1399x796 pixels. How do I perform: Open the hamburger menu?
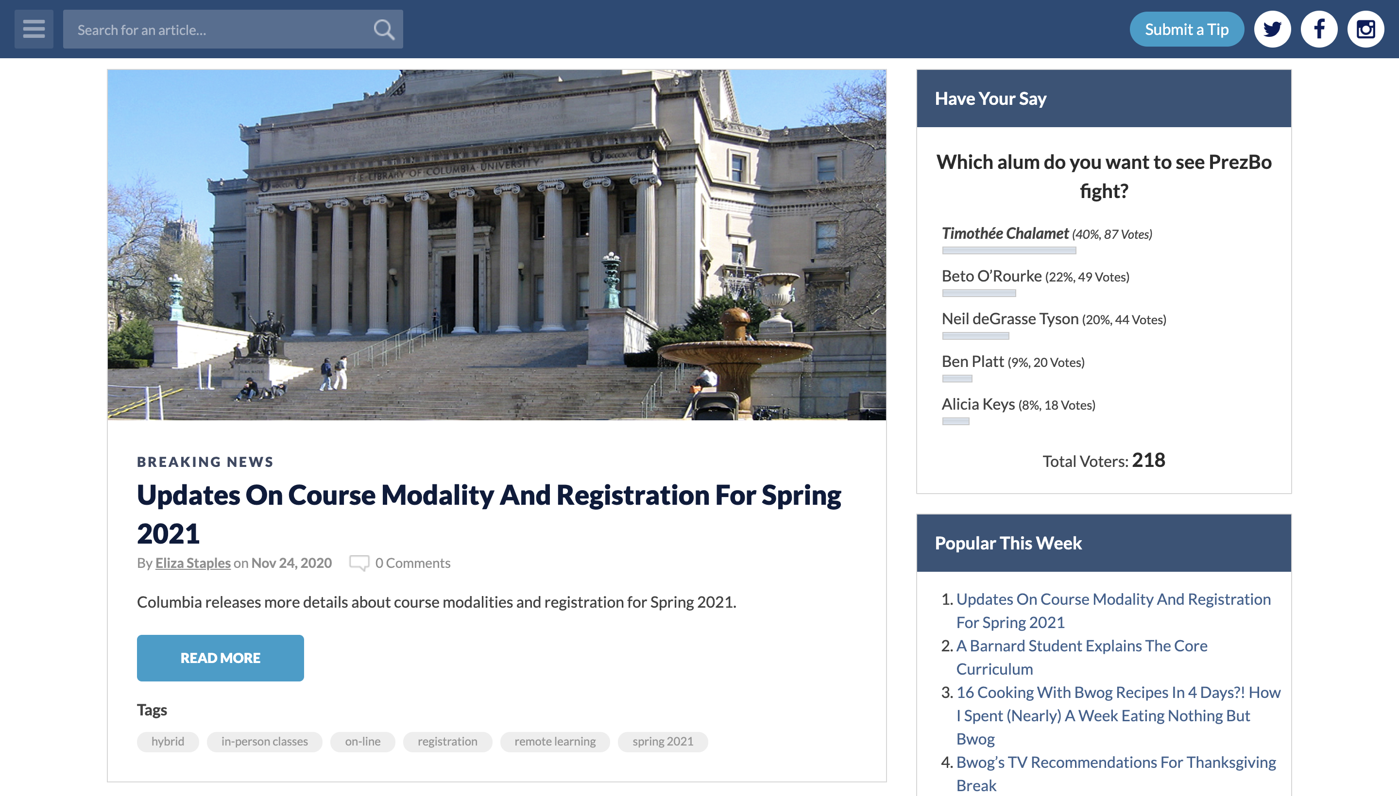(x=34, y=29)
